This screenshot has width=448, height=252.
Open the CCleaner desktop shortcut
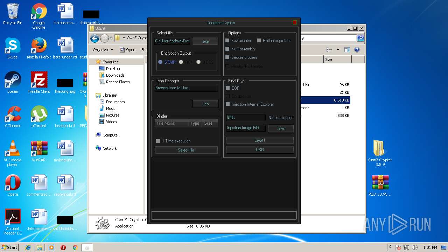(13, 117)
